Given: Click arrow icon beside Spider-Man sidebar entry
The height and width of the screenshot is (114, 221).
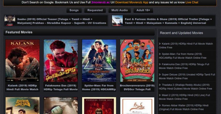Looking at the screenshot, I should point(160,54).
